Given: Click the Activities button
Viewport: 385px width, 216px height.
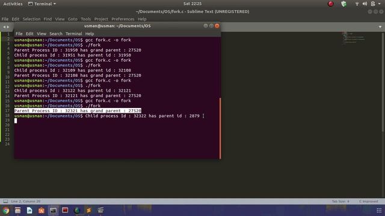Looking at the screenshot, I should click(x=13, y=4).
